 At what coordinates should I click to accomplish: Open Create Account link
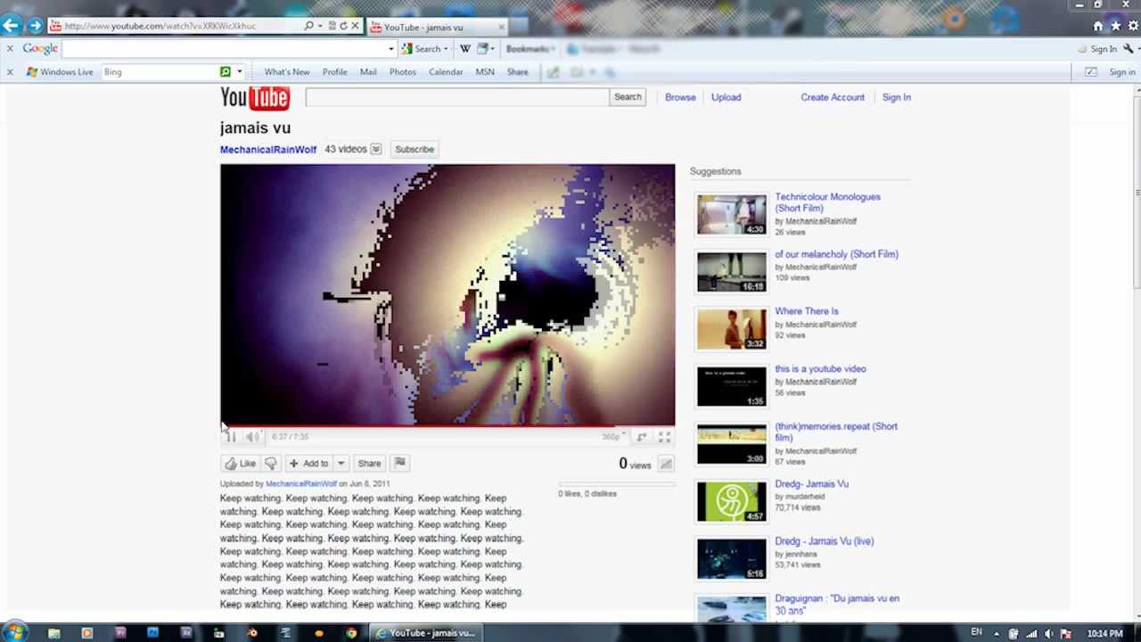click(x=833, y=97)
